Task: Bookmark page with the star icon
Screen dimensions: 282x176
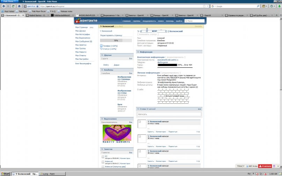Action: point(204,6)
